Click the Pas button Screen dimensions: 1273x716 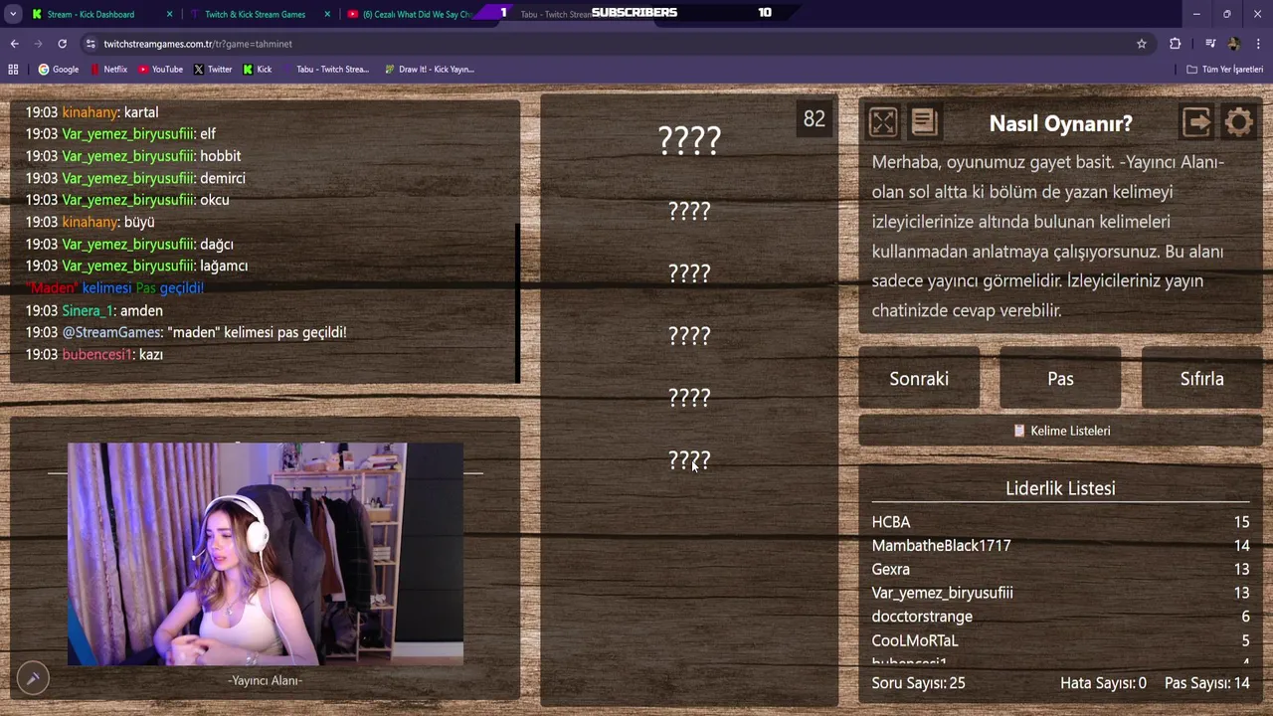(x=1060, y=379)
